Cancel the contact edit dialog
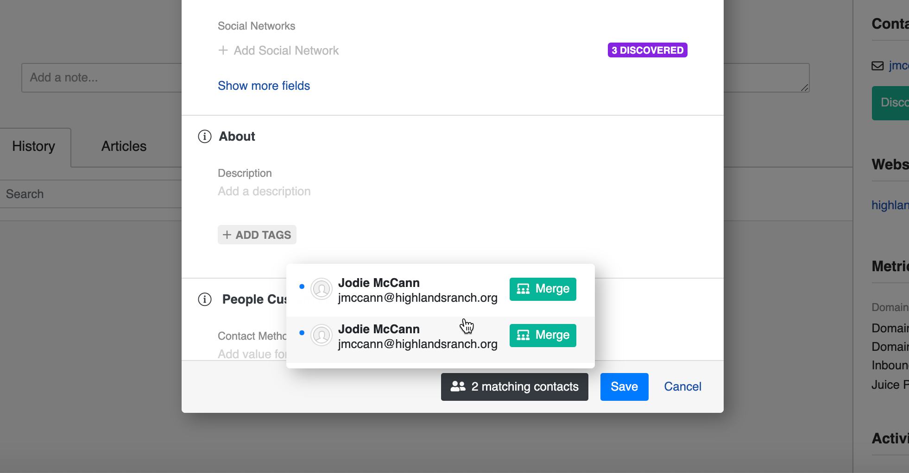909x473 pixels. (682, 386)
